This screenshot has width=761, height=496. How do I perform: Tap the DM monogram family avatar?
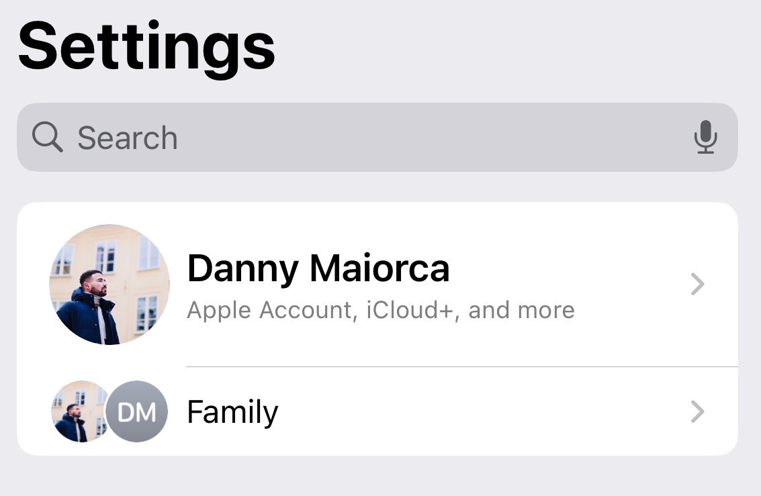(136, 411)
